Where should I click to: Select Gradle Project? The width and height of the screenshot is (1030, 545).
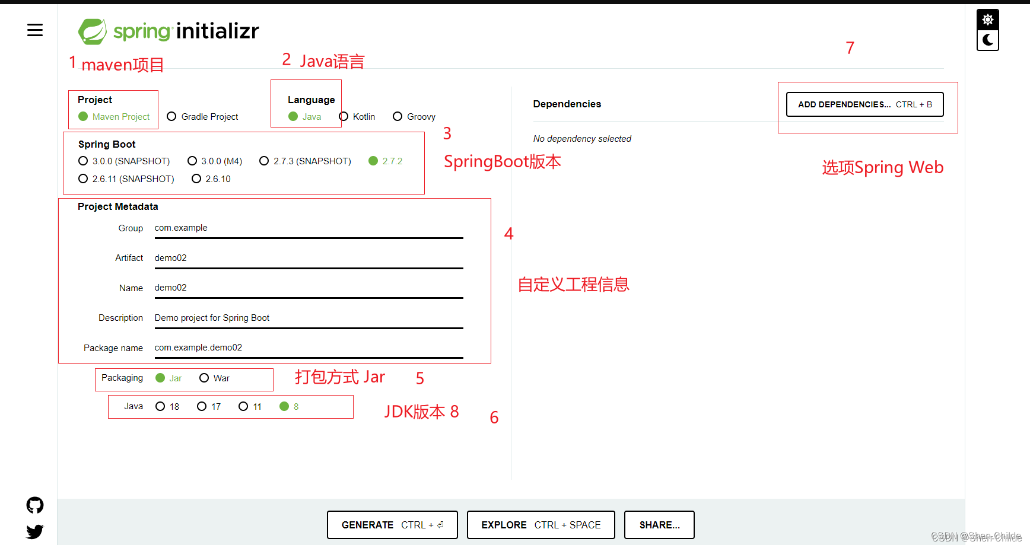click(x=172, y=116)
